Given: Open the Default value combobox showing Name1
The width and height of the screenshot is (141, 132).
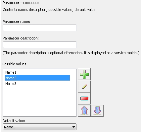Looking at the screenshot, I should click(x=40, y=127).
